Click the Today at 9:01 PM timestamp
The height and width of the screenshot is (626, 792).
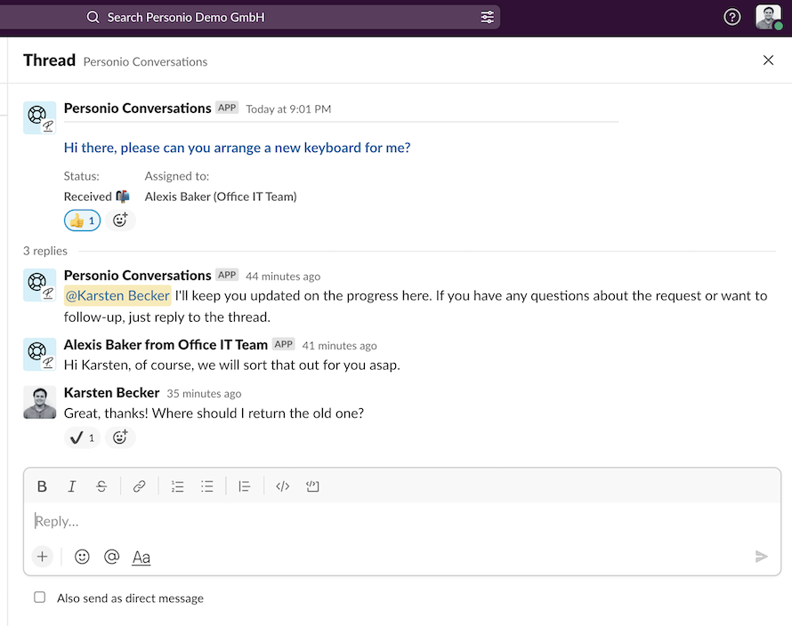coord(288,109)
